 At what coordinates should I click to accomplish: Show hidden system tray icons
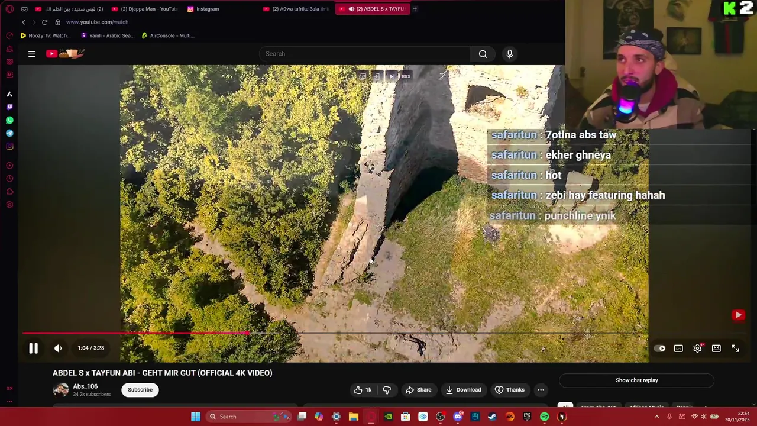point(656,417)
